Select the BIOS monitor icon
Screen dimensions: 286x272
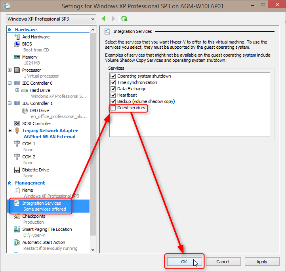coord(17,44)
